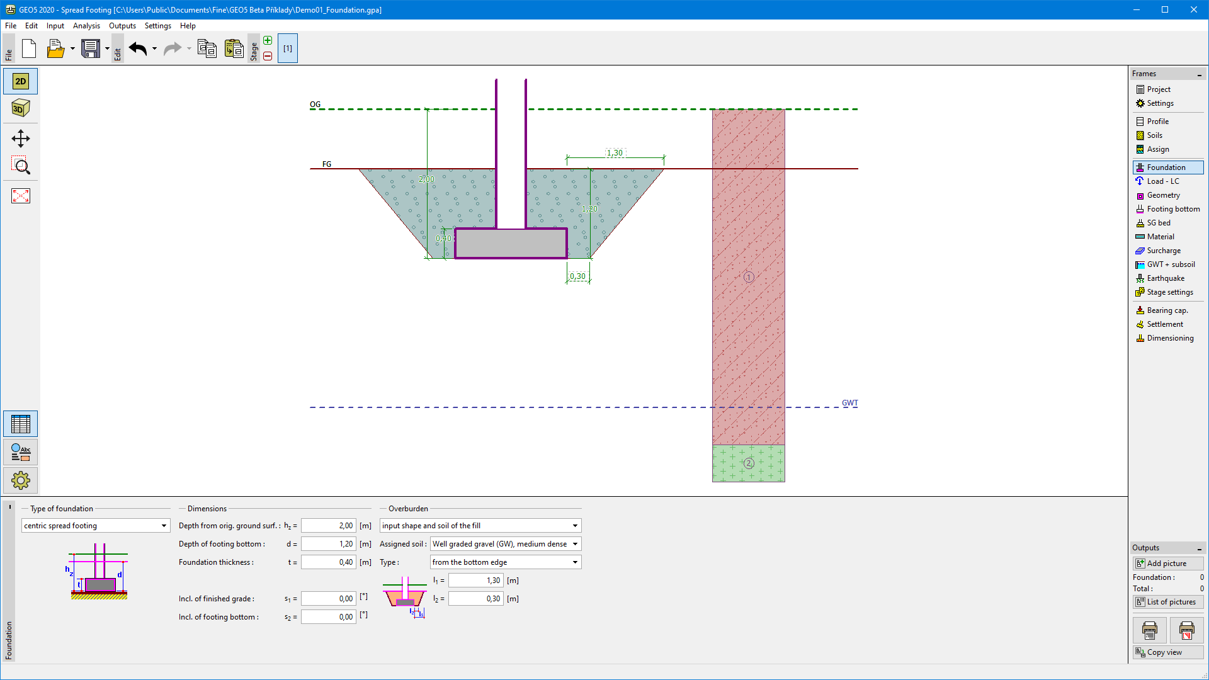Open the Edit menu

(x=31, y=26)
